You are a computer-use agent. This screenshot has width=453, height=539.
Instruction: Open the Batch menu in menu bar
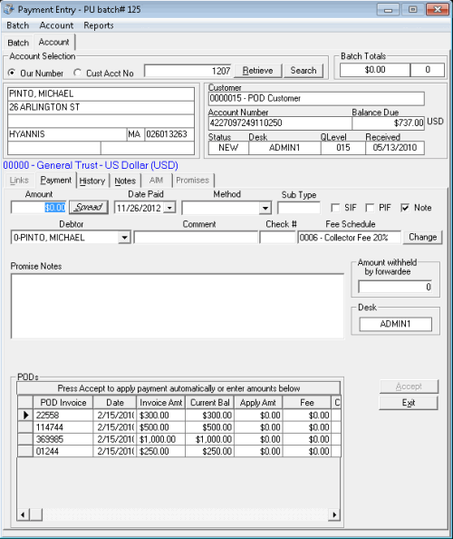coord(18,25)
